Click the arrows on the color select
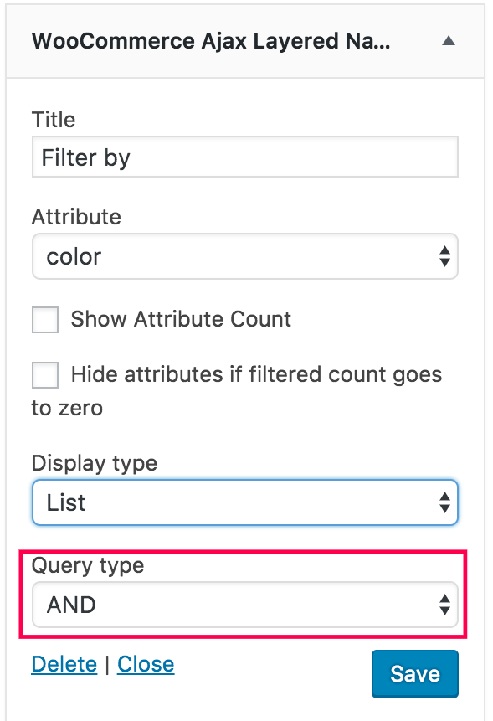The width and height of the screenshot is (493, 721). pyautogui.click(x=444, y=256)
